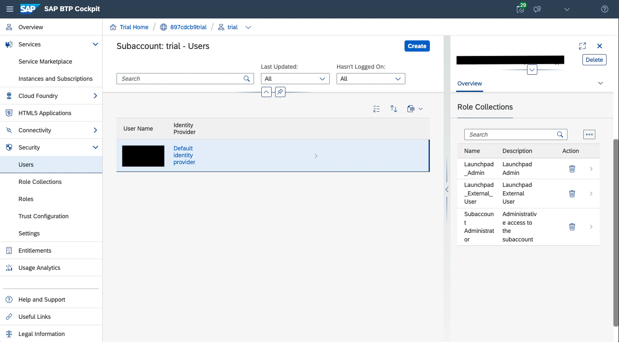Screen dimensions: 619x342
Task: Collapse the detail side panel arrow
Action: [447, 189]
